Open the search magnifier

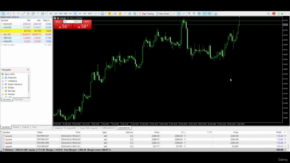pyautogui.click(x=268, y=14)
